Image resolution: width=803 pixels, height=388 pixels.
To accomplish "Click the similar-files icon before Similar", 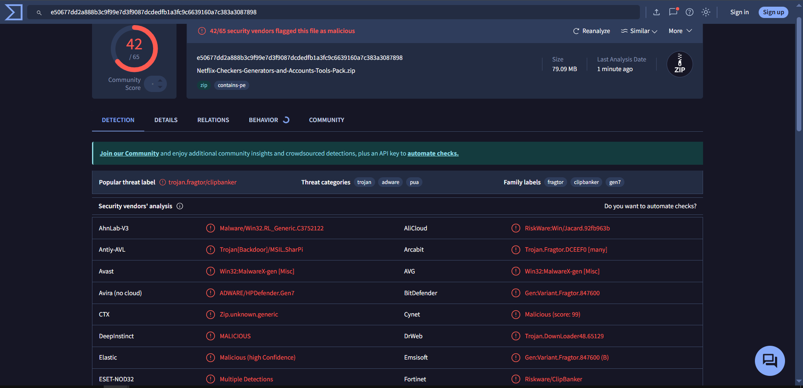I will 624,31.
